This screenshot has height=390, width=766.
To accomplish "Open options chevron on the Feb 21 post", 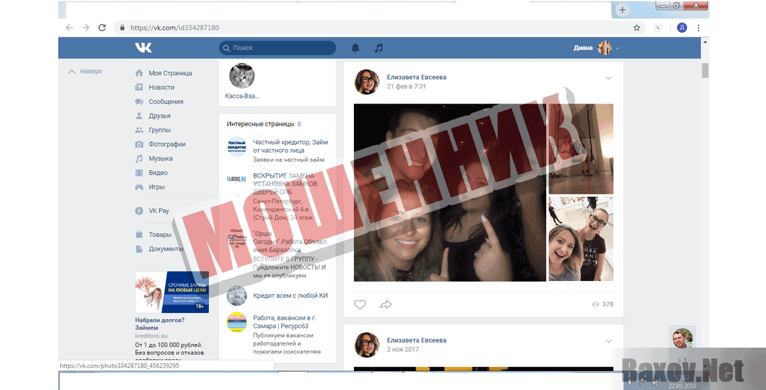I will click(609, 78).
